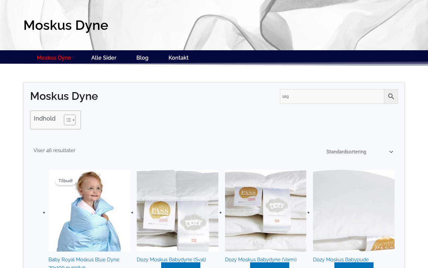Click the Tilbud! sale badge
Screen dimensions: 428x268
[x=66, y=181]
